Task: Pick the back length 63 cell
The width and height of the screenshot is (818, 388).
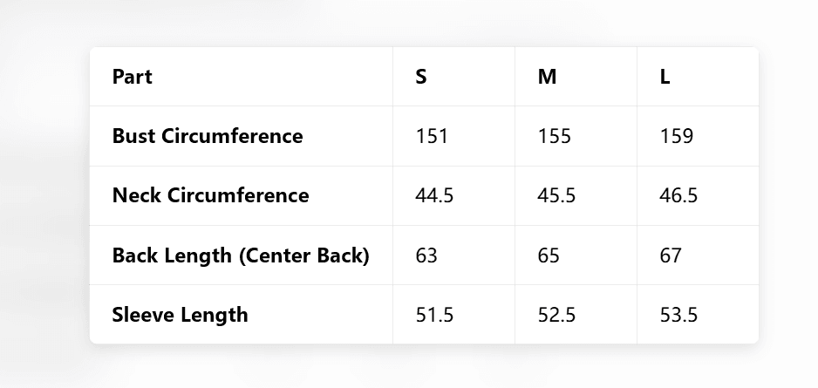Action: [x=426, y=255]
